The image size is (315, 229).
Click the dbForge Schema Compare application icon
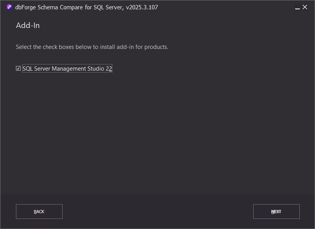9,7
